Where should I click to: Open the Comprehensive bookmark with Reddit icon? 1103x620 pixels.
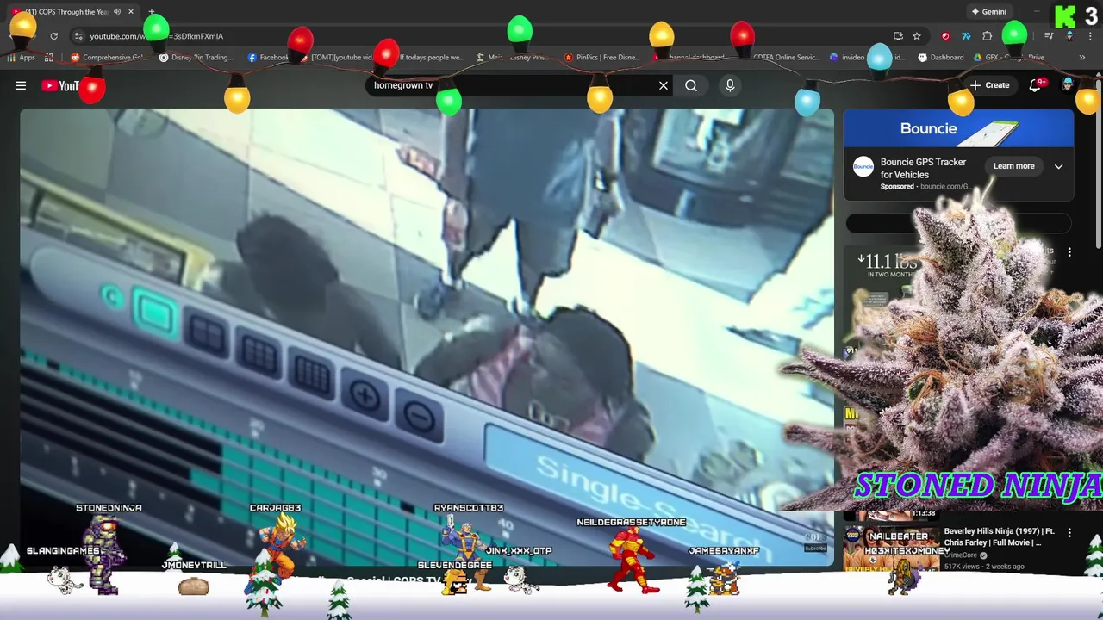109,58
